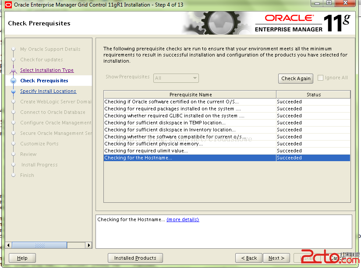Image resolution: width=361 pixels, height=268 pixels.
Task: Open Installed Products list
Action: [x=135, y=258]
